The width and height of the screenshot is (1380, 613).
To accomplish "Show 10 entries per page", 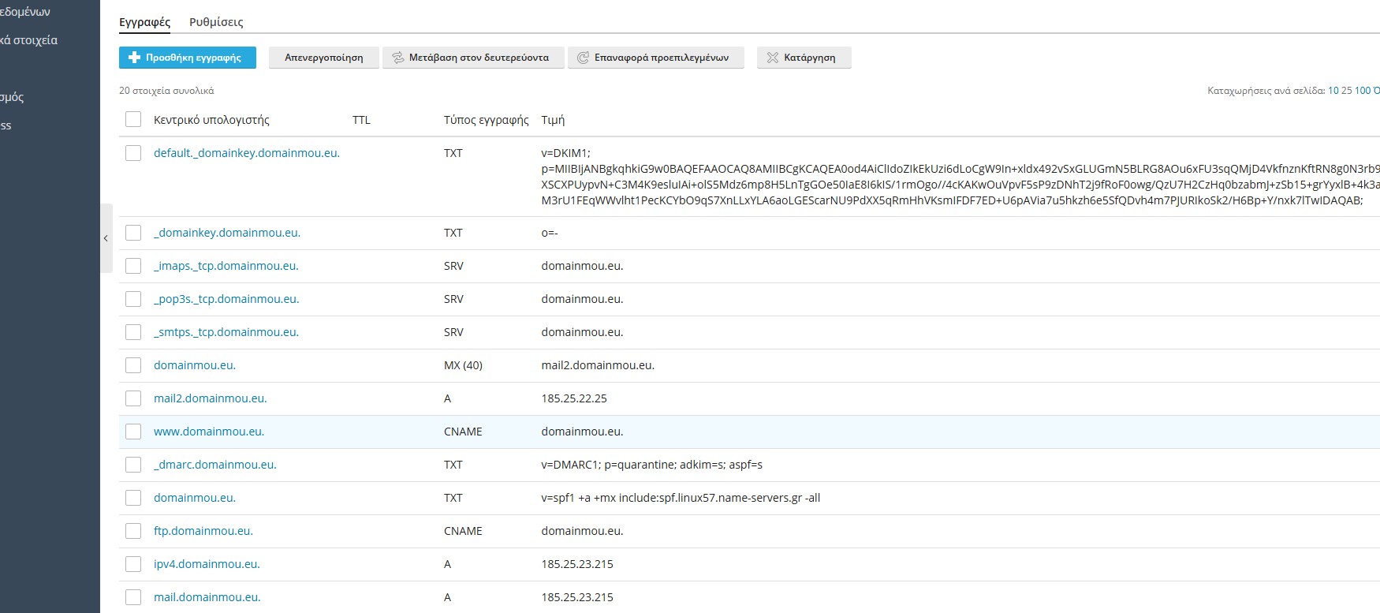I will coord(1333,91).
